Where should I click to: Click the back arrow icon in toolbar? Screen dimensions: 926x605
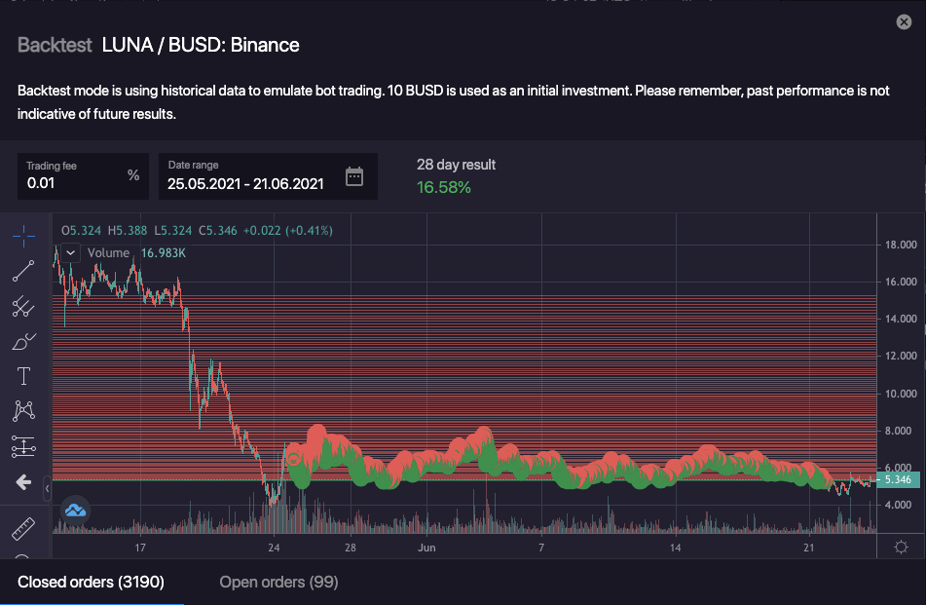[x=23, y=482]
